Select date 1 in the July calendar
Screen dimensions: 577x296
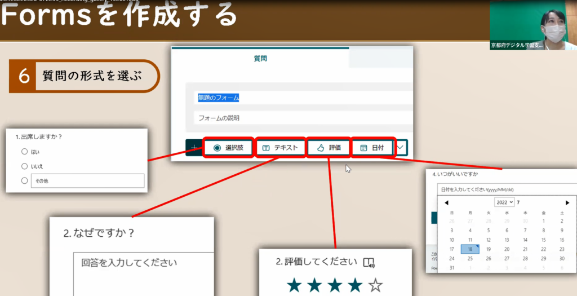[544, 221]
